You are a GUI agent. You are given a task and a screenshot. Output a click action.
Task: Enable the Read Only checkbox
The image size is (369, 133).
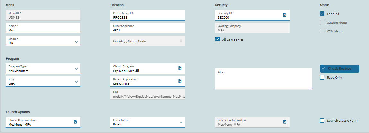[322, 77]
